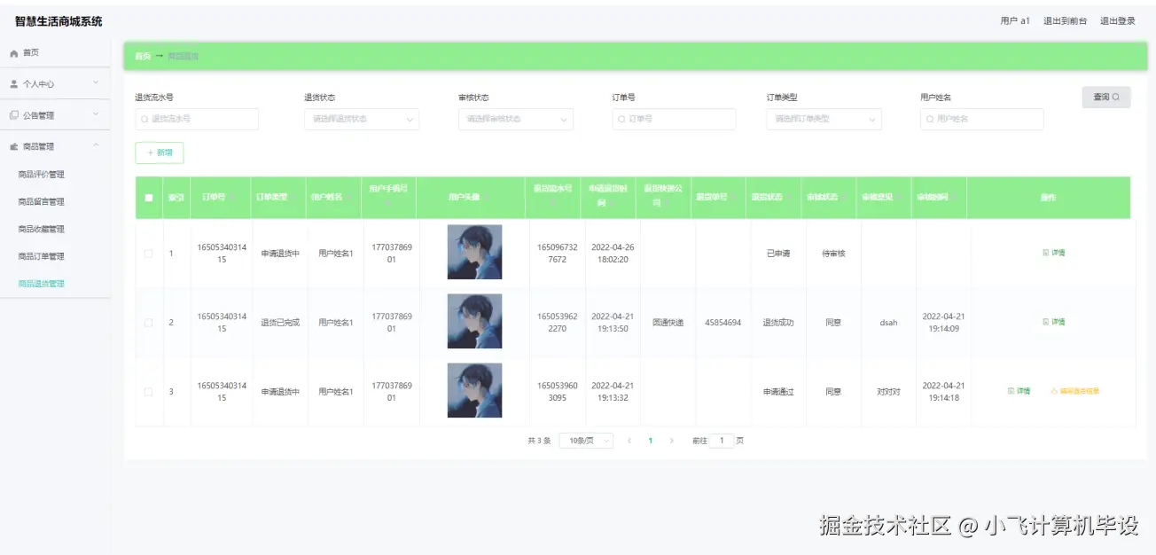Image resolution: width=1156 pixels, height=555 pixels.
Task: Select page 1 in the pagination
Action: [x=650, y=441]
